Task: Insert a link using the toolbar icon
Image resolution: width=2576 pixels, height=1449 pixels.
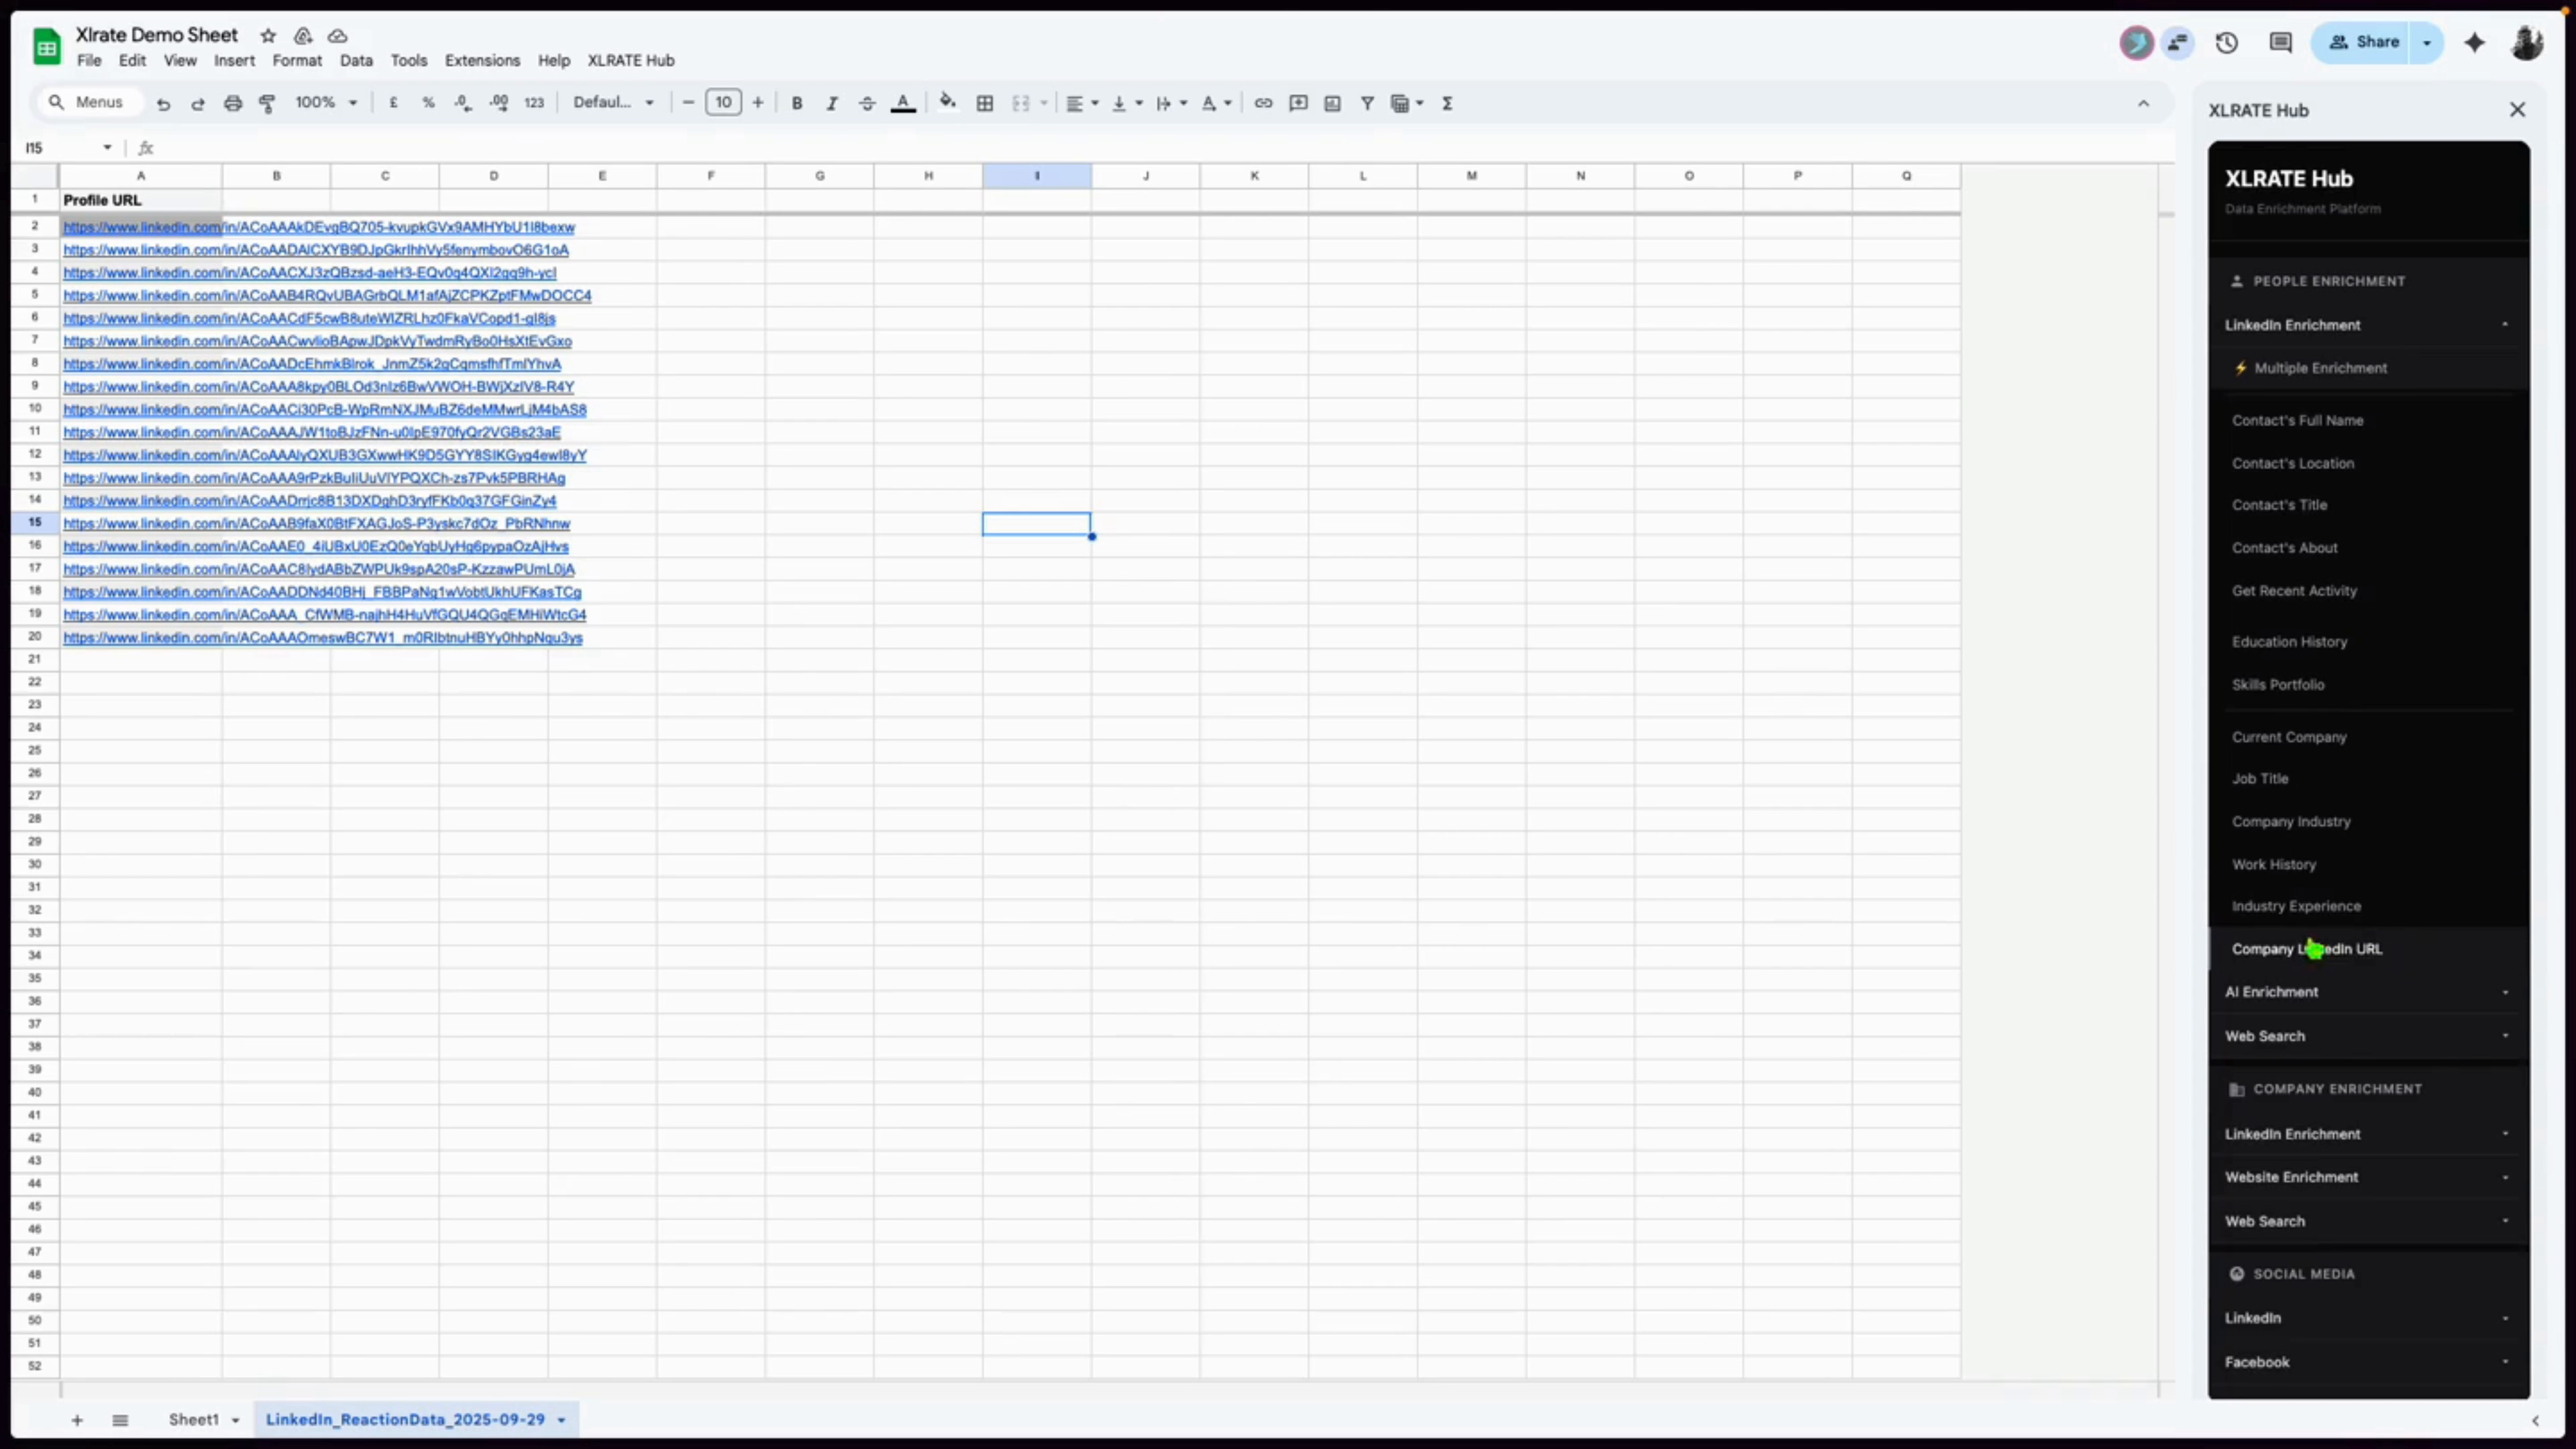Action: pyautogui.click(x=1263, y=102)
